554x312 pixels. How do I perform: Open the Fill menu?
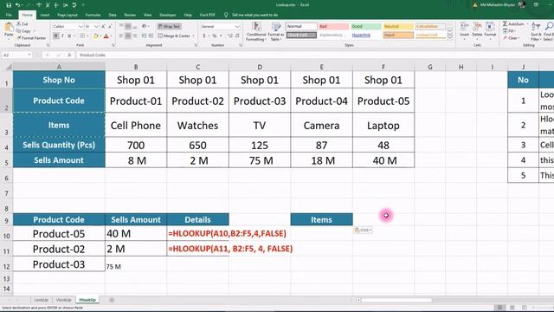tap(510, 31)
